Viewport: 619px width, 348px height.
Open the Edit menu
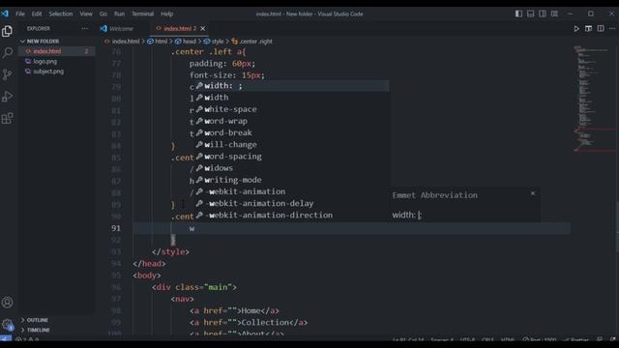click(x=37, y=14)
